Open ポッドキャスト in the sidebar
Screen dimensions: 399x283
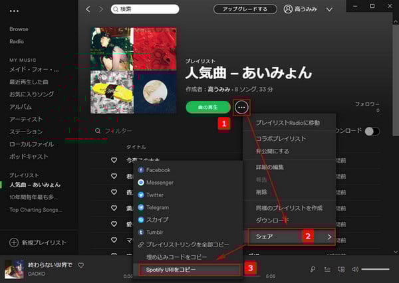(29, 157)
